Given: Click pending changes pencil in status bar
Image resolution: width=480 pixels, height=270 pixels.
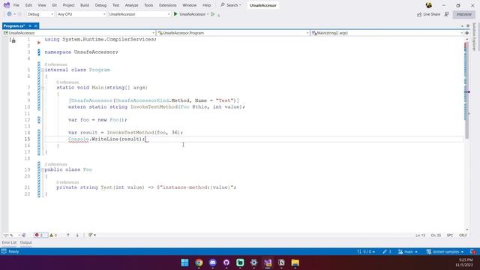Looking at the screenshot, I should (387, 252).
